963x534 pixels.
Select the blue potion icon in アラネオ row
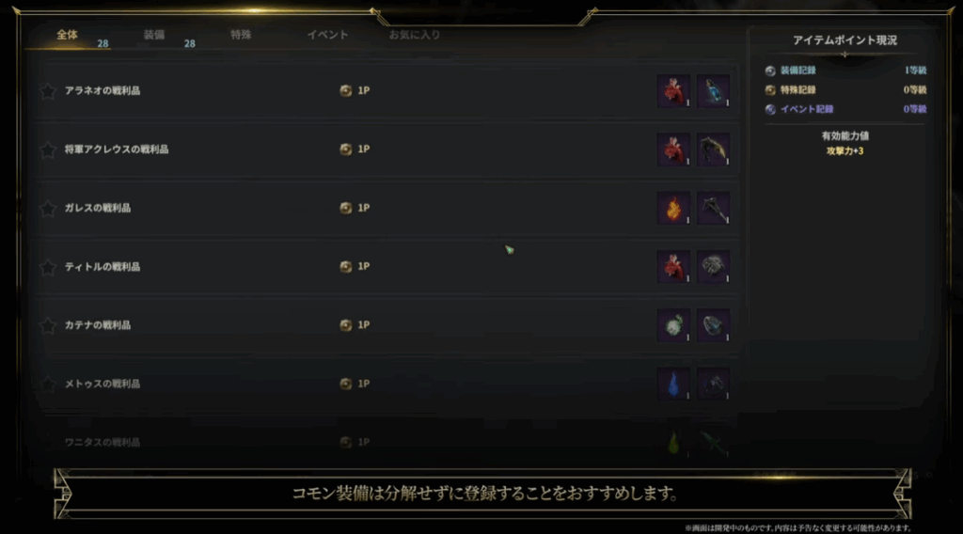click(x=714, y=91)
